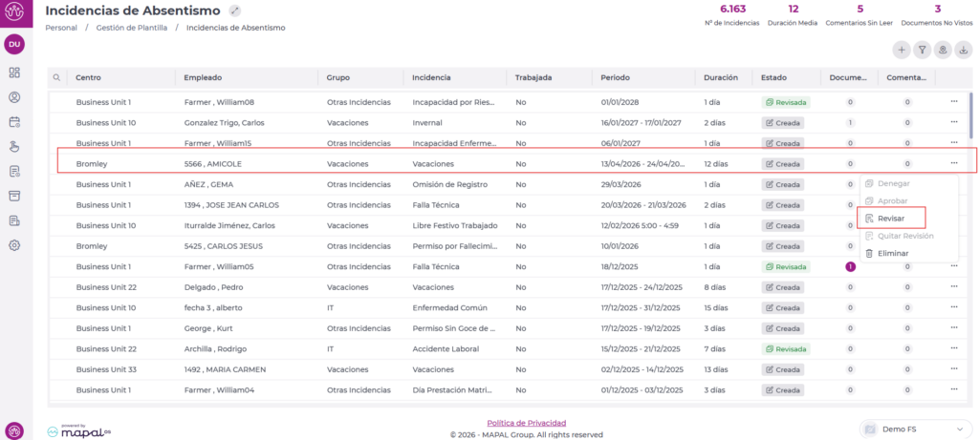The width and height of the screenshot is (979, 440).
Task: Click the purple document badge for Farmer, William05
Action: click(x=849, y=266)
